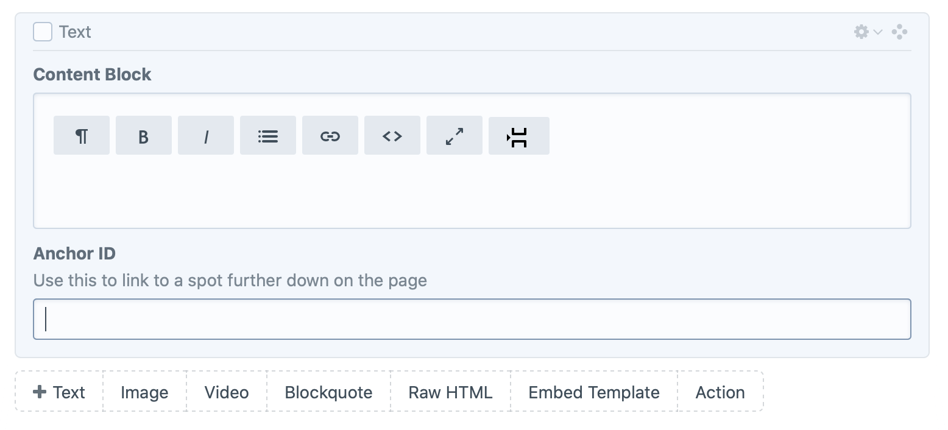Insert a bulleted list

pyautogui.click(x=268, y=135)
